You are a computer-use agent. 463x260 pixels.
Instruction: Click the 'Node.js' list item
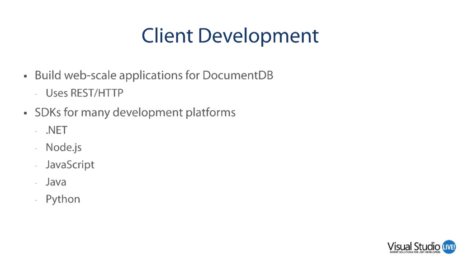tap(63, 148)
